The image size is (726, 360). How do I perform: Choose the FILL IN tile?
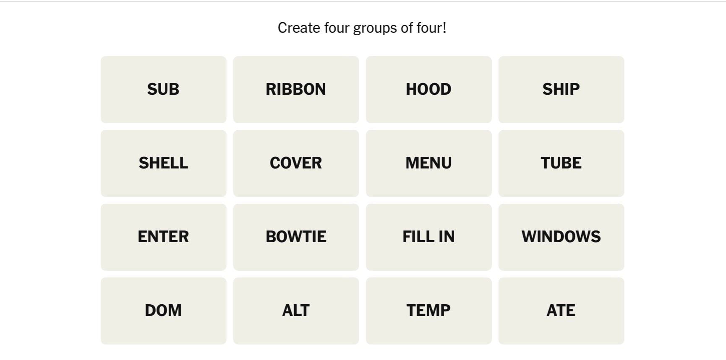click(x=428, y=237)
